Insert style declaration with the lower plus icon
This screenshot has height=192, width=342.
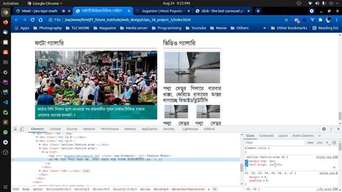coord(334,167)
